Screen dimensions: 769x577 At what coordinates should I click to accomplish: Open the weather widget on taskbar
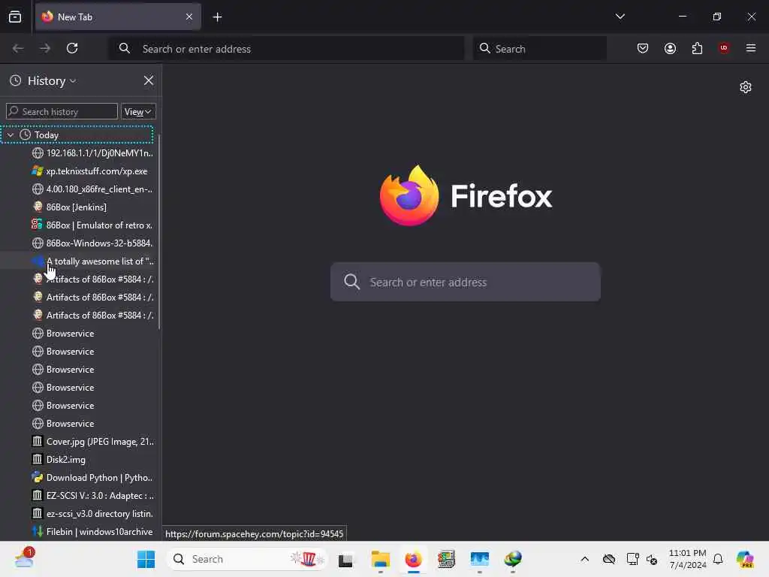click(24, 558)
